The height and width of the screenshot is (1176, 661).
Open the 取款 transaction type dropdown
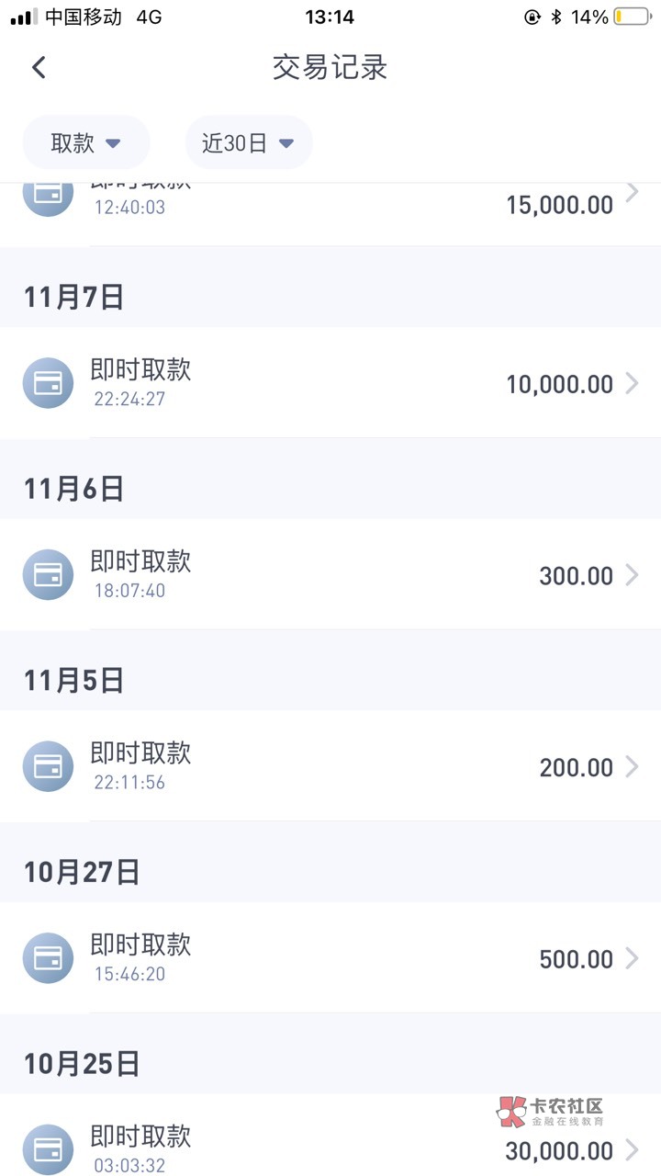coord(85,142)
